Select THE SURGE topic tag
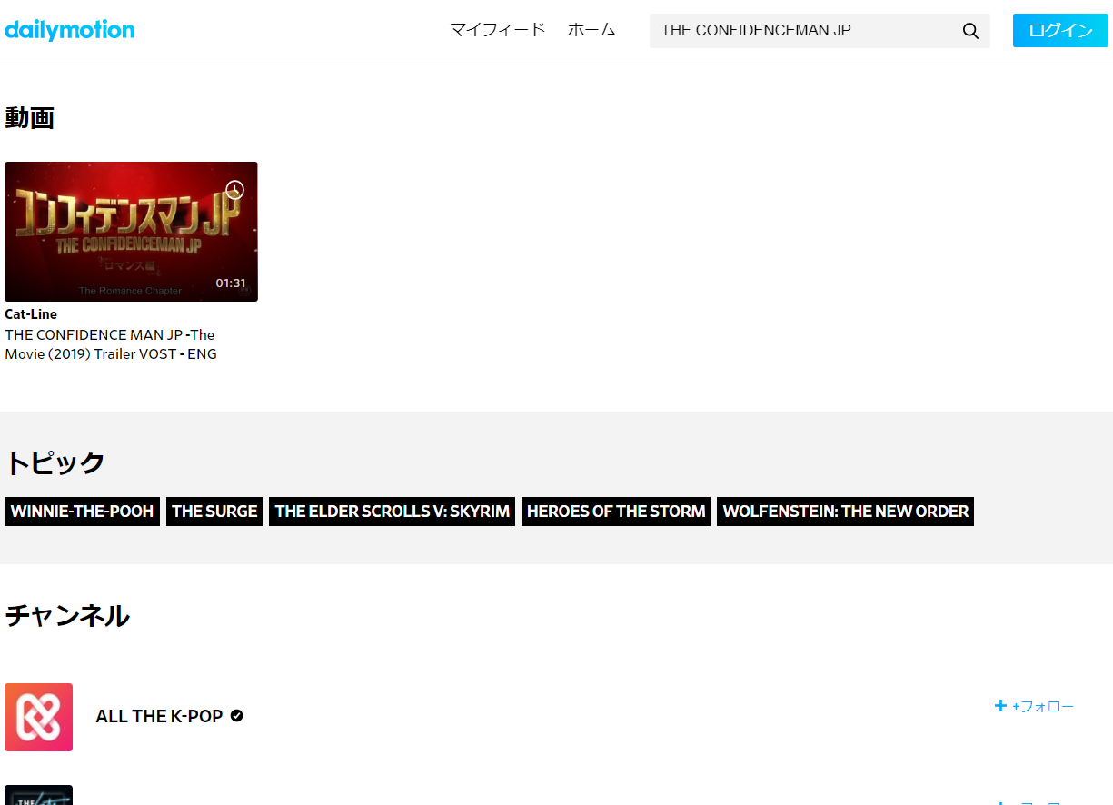The image size is (1113, 805). coord(214,512)
